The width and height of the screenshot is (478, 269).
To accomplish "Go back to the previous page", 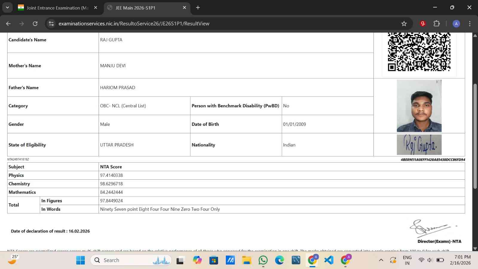I will (x=8, y=24).
